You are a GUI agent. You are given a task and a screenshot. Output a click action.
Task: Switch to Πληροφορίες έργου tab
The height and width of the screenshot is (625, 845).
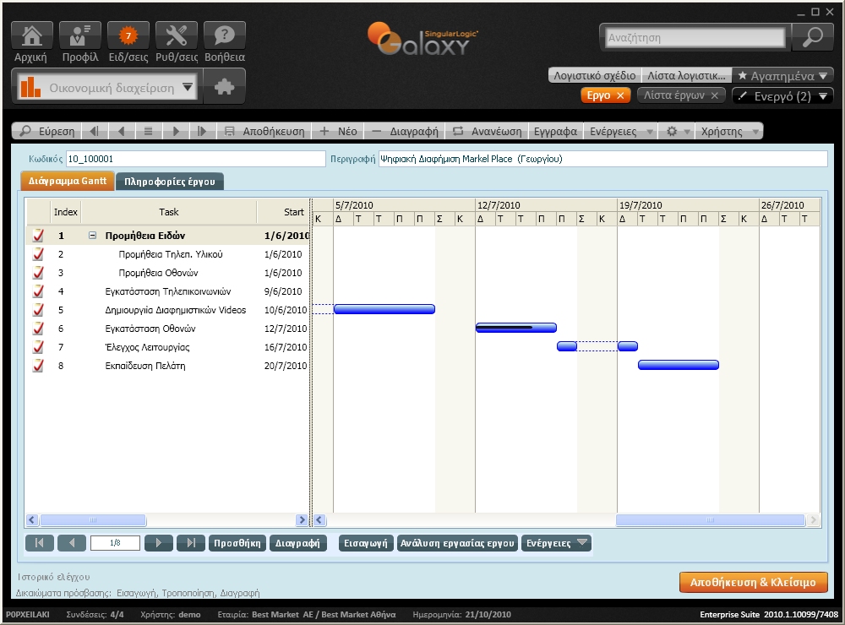click(169, 182)
